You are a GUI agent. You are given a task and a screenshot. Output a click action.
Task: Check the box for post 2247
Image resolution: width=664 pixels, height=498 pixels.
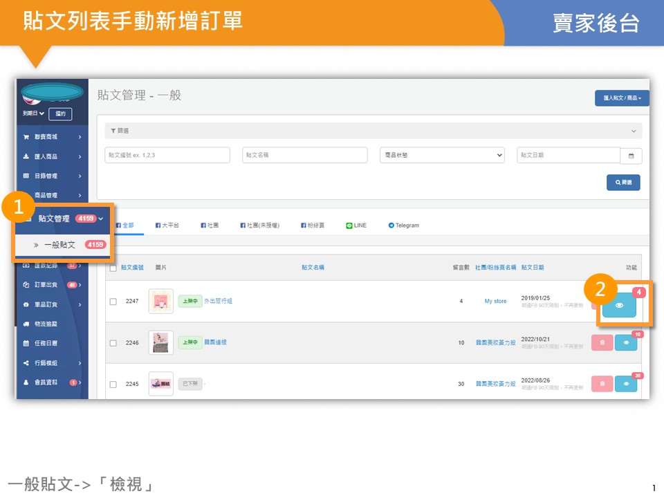tap(113, 302)
